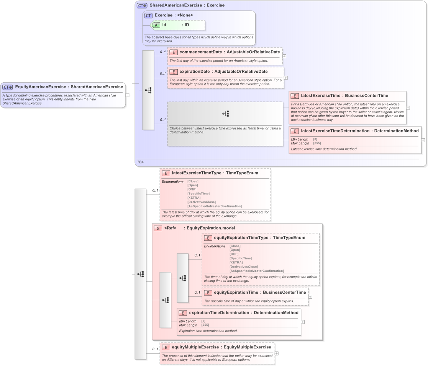Click the 0..1 cardinality beside latestExerciseTimeType
428x366 pixels.
pos(155,190)
